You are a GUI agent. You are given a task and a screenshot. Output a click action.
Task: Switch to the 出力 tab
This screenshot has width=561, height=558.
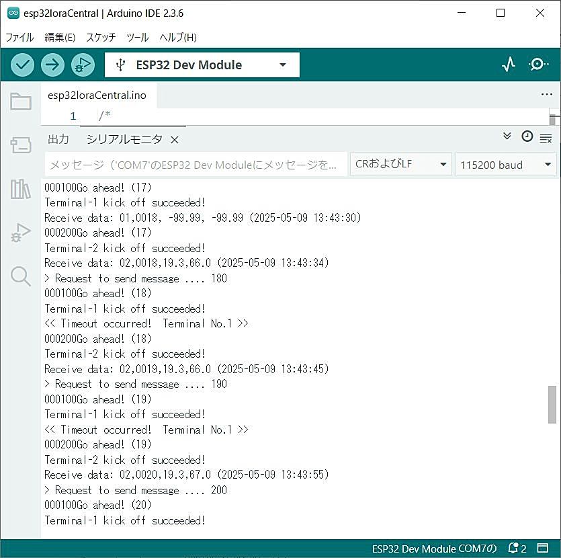58,139
